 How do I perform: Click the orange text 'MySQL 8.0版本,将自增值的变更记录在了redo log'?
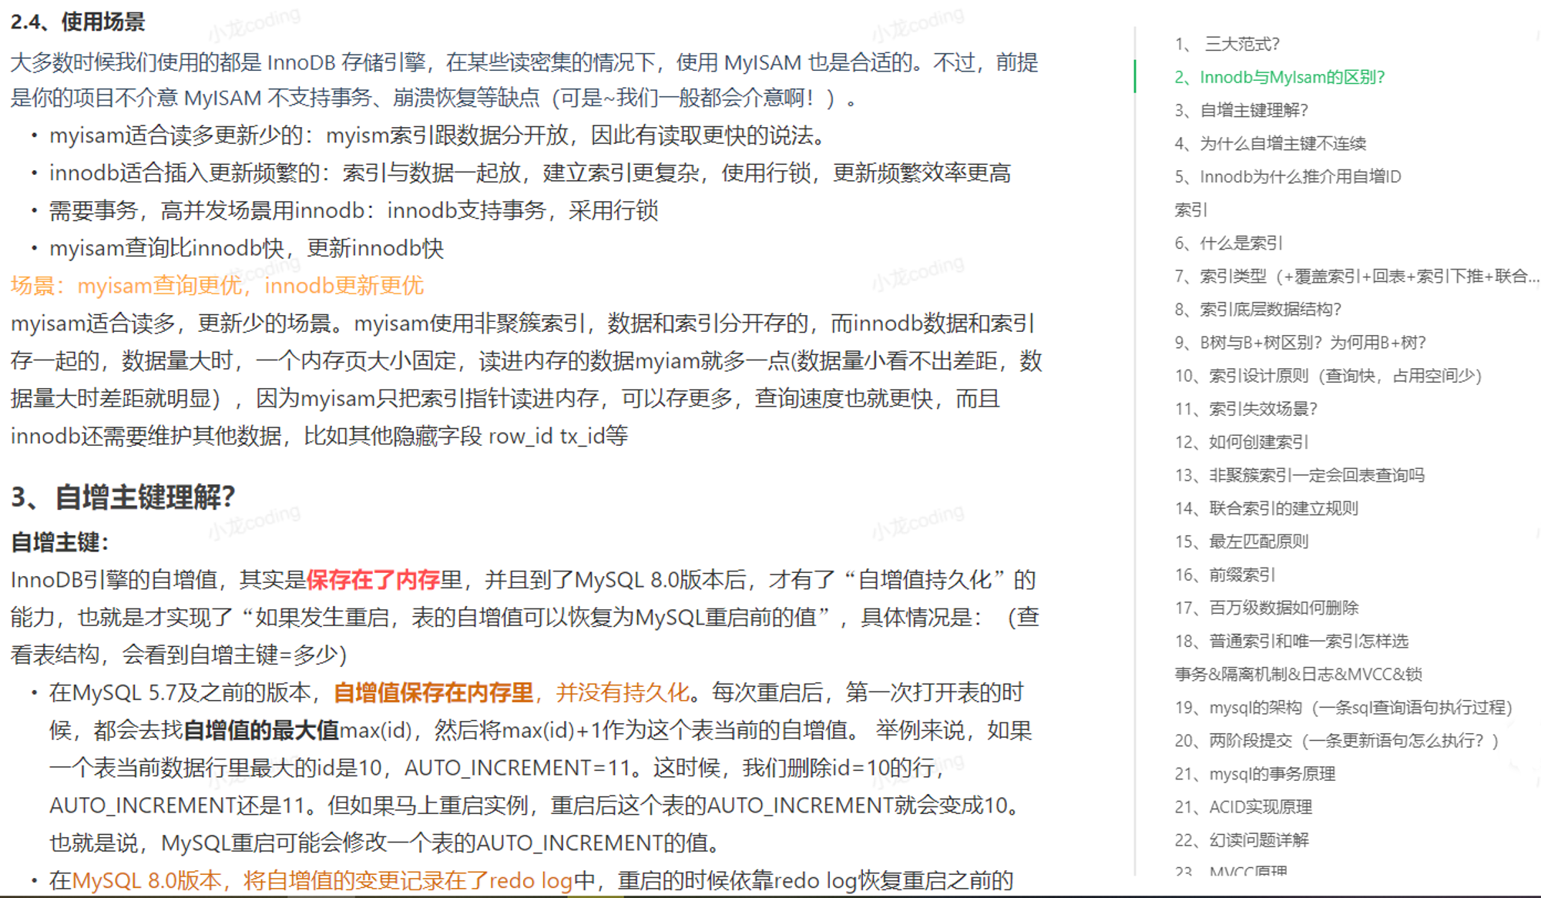(322, 880)
